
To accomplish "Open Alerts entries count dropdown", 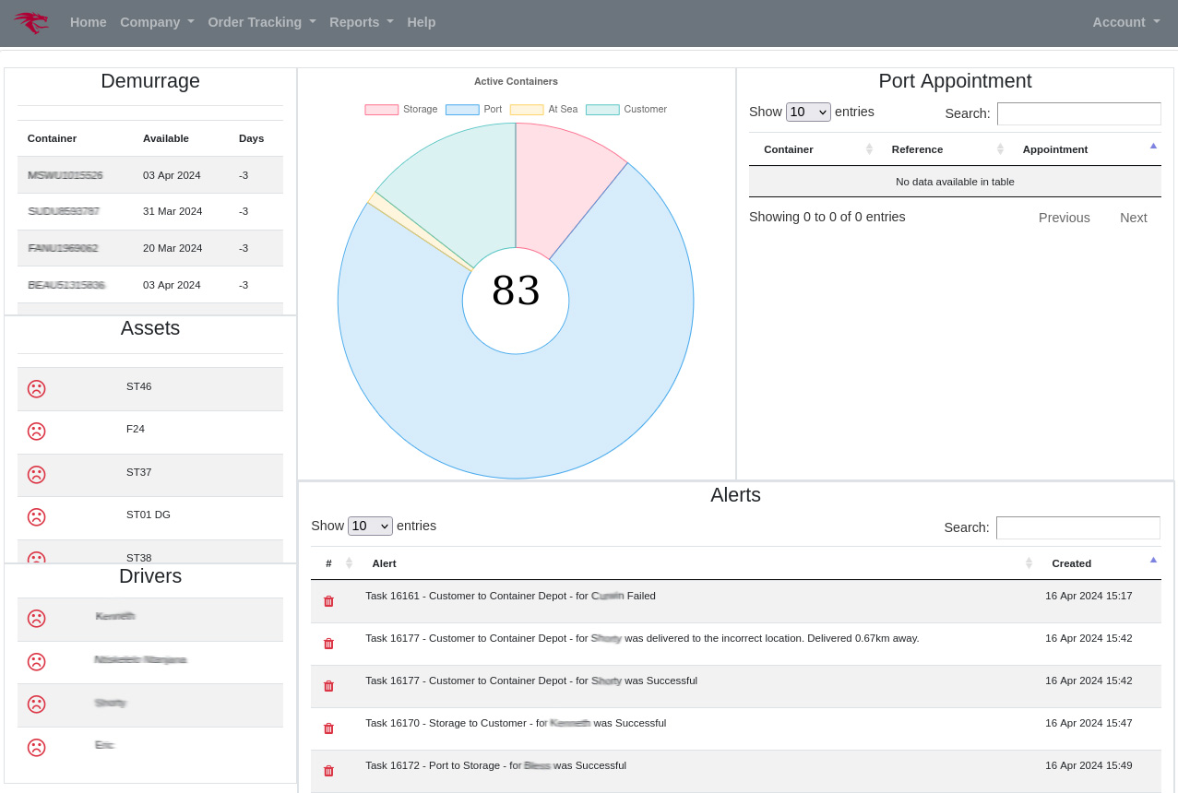I will (x=370, y=527).
